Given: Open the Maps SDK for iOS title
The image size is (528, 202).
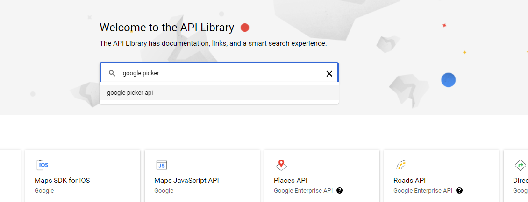Looking at the screenshot, I should [62, 181].
